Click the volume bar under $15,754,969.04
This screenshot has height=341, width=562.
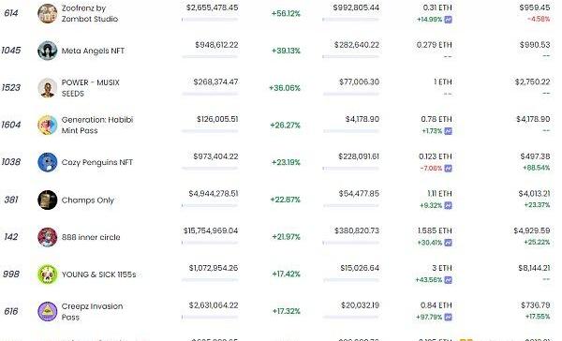(210, 243)
